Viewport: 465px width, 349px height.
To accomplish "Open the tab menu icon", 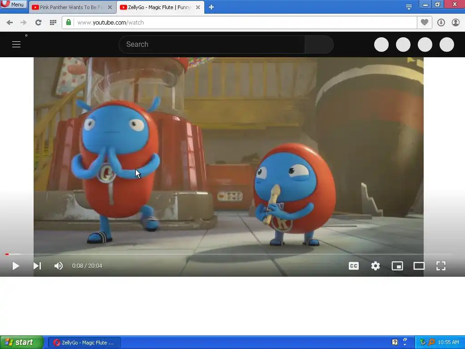I will 409,7.
